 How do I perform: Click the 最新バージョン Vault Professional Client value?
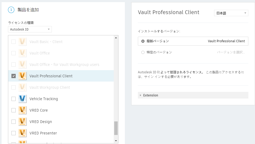point(226,41)
